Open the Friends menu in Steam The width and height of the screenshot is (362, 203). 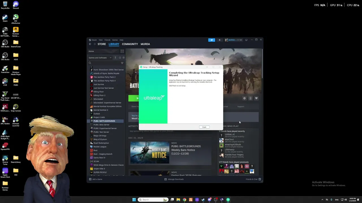click(x=107, y=40)
